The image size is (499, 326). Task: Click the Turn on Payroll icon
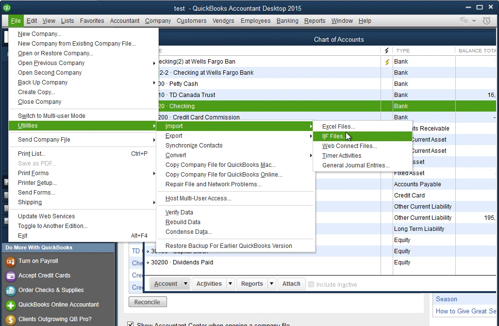pyautogui.click(x=11, y=261)
